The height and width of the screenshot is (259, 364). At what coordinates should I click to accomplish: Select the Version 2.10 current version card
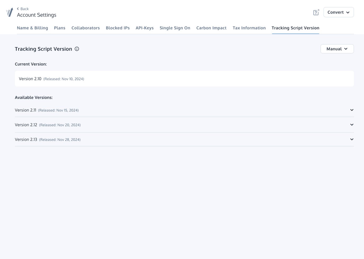[184, 78]
